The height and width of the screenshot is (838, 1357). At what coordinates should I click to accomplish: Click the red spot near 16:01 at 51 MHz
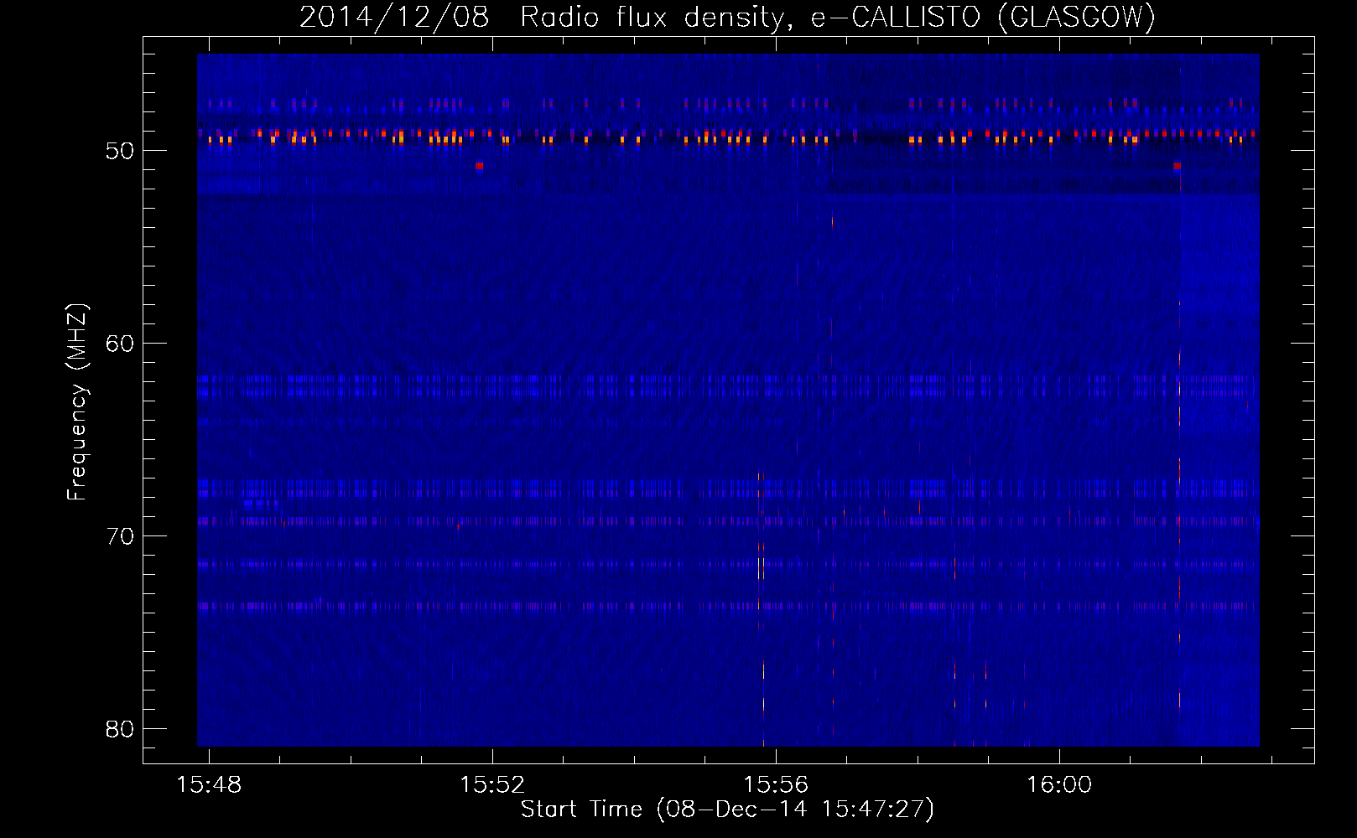(1177, 166)
